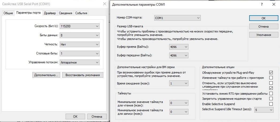Close the COM1 advanced settings dialog
The height and width of the screenshot is (122, 280).
tap(273, 5)
